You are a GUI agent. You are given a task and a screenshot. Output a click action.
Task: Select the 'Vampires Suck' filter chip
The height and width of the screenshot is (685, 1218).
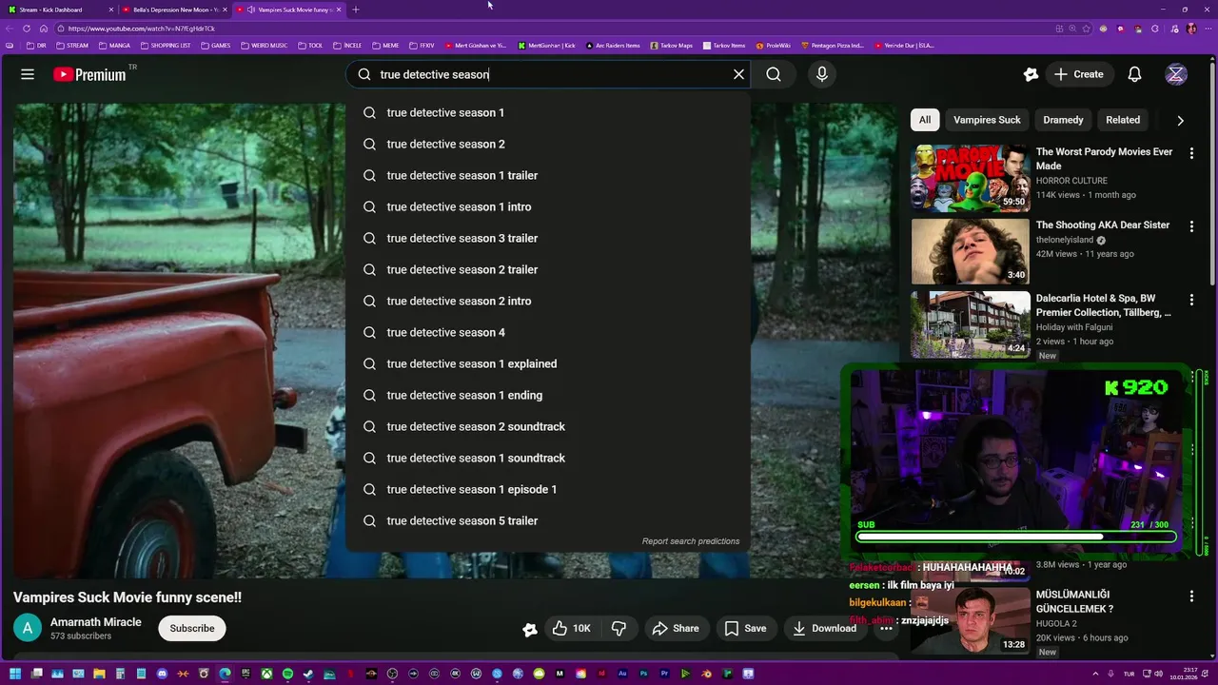[987, 120]
